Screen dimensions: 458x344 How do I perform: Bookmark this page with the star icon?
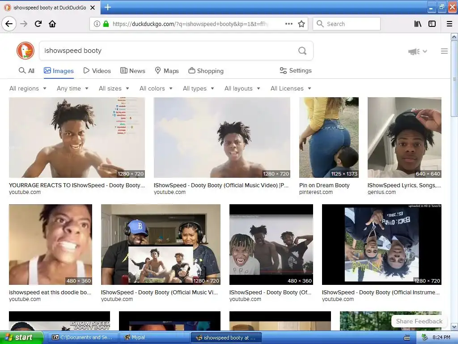pyautogui.click(x=301, y=24)
